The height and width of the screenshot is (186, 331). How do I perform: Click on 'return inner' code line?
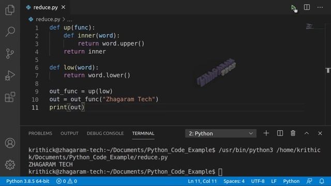tap(85, 52)
